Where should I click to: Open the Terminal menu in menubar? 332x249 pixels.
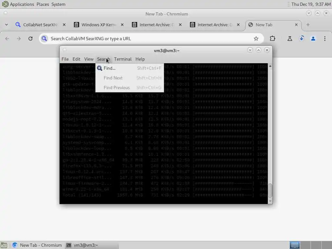coord(123,59)
